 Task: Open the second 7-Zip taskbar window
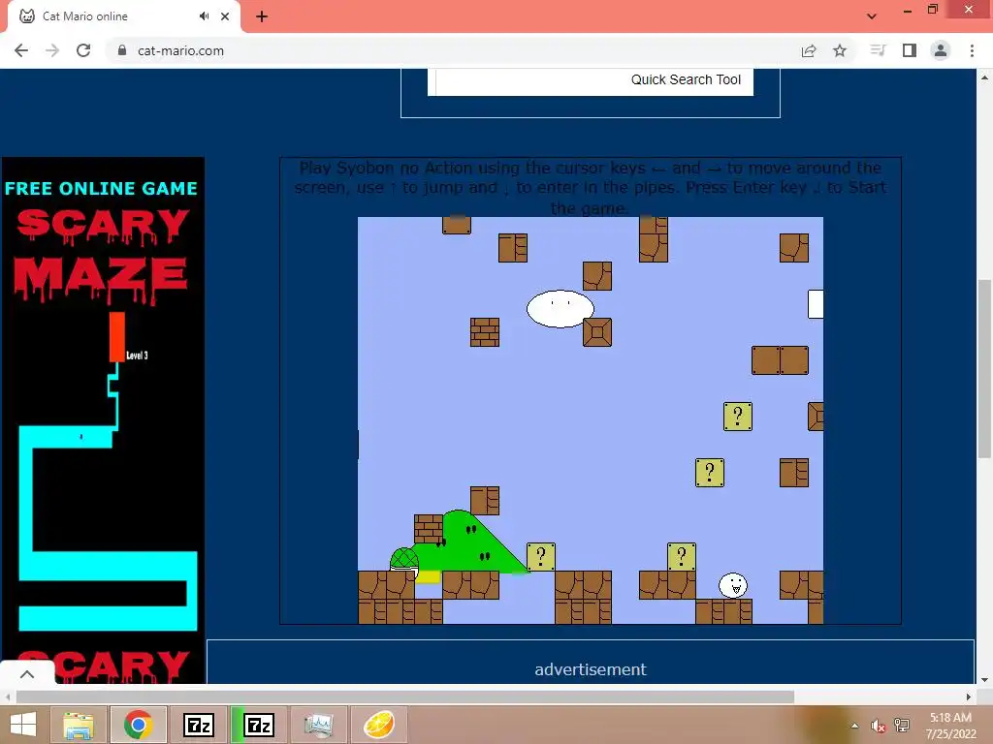259,725
